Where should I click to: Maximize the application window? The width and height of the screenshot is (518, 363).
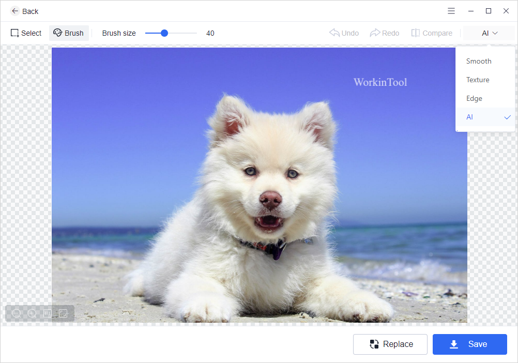click(x=489, y=11)
